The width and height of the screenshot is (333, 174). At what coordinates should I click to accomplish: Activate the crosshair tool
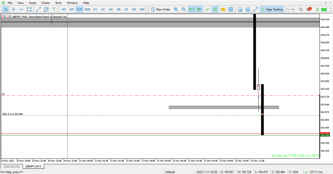(14, 9)
